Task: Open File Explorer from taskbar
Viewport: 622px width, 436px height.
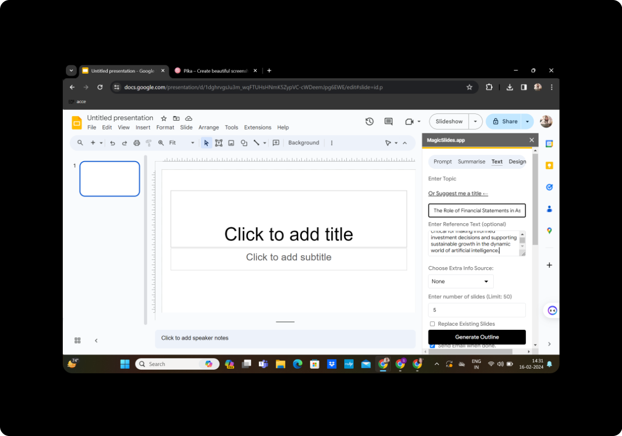Action: pyautogui.click(x=280, y=364)
